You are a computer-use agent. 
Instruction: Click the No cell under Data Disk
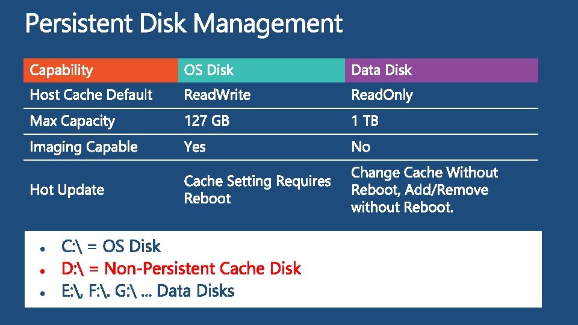(361, 147)
